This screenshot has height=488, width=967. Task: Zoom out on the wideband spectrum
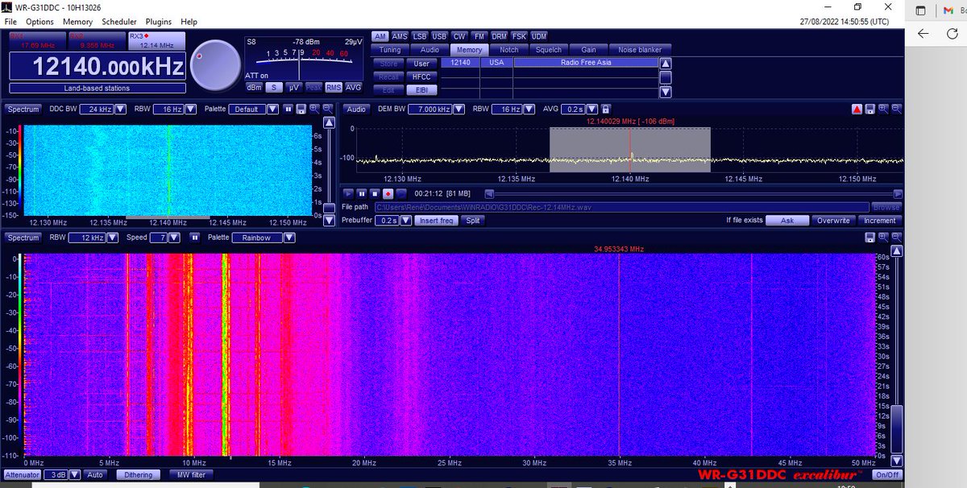tap(898, 238)
